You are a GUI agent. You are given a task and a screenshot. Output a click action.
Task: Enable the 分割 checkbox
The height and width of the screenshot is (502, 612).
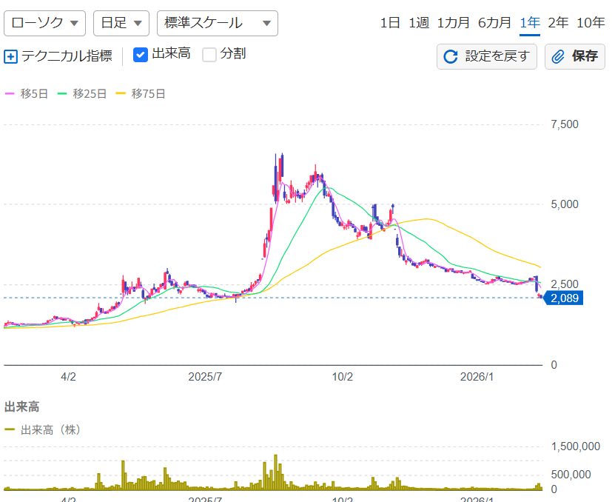pyautogui.click(x=208, y=53)
